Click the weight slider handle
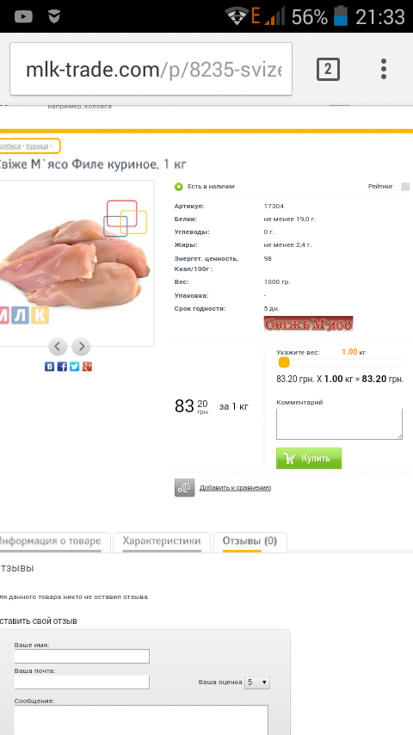The height and width of the screenshot is (735, 413). pyautogui.click(x=284, y=362)
